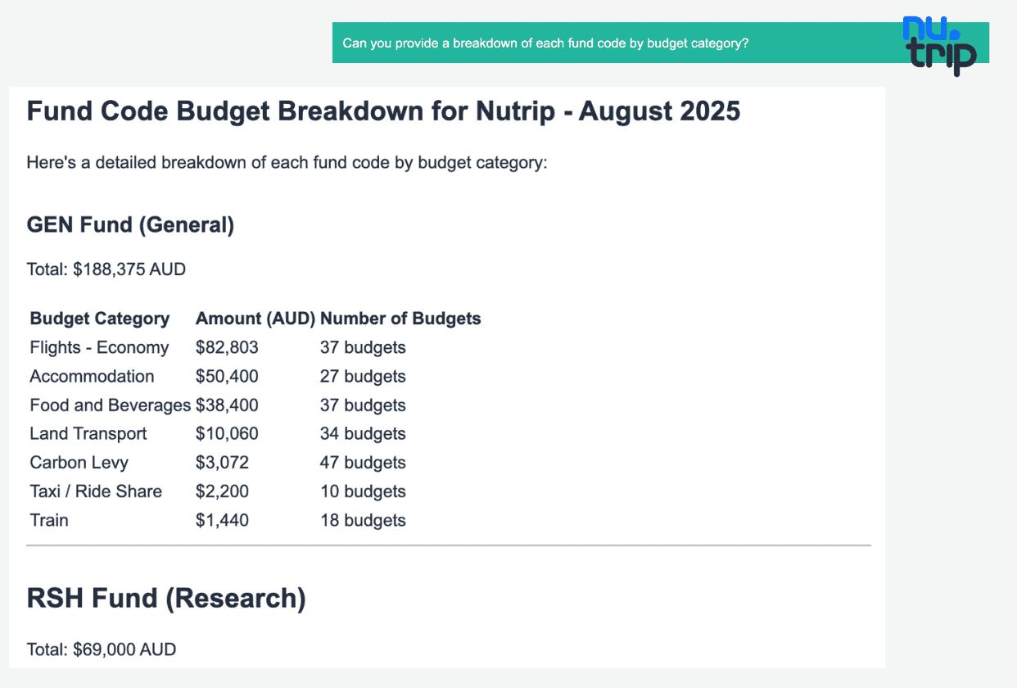Click the $1,440 amount cell
Screen dimensions: 1017x688
pyautogui.click(x=222, y=519)
